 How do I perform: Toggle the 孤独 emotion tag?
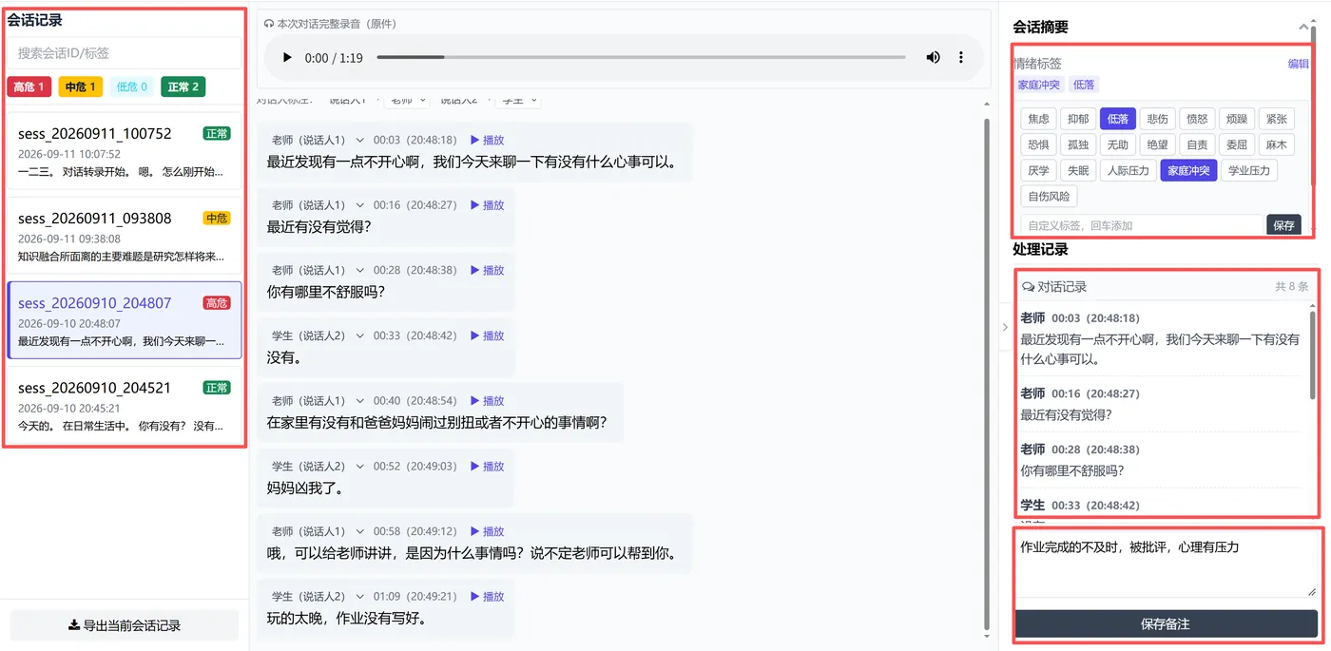tap(1078, 144)
